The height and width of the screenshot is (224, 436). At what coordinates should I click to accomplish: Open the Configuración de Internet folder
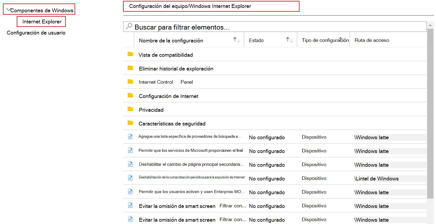(169, 96)
